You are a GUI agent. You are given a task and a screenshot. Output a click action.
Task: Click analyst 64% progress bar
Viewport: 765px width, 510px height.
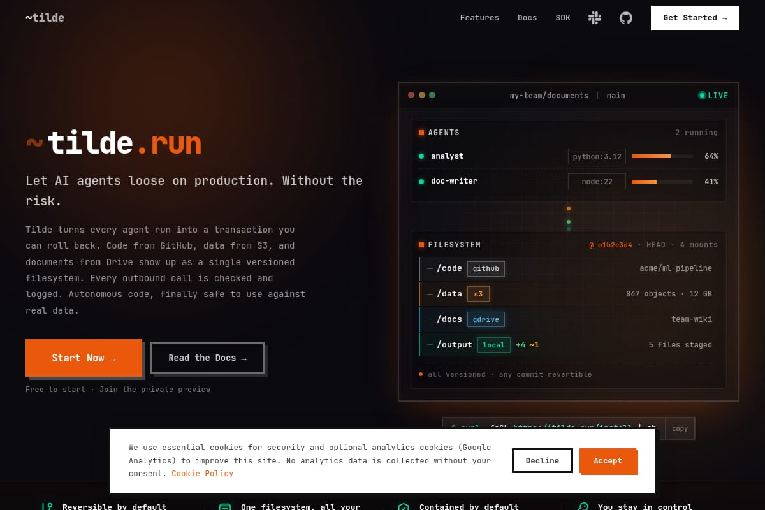coord(662,156)
